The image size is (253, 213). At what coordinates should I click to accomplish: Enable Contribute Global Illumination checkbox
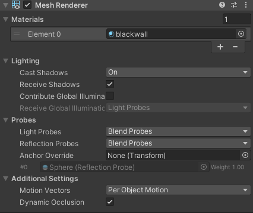110,96
